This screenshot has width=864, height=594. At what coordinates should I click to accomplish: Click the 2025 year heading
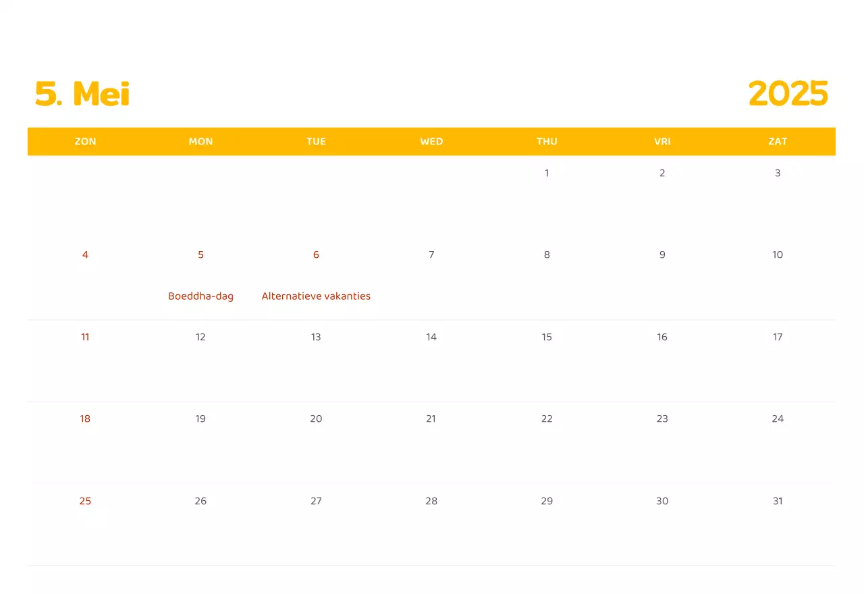(788, 94)
